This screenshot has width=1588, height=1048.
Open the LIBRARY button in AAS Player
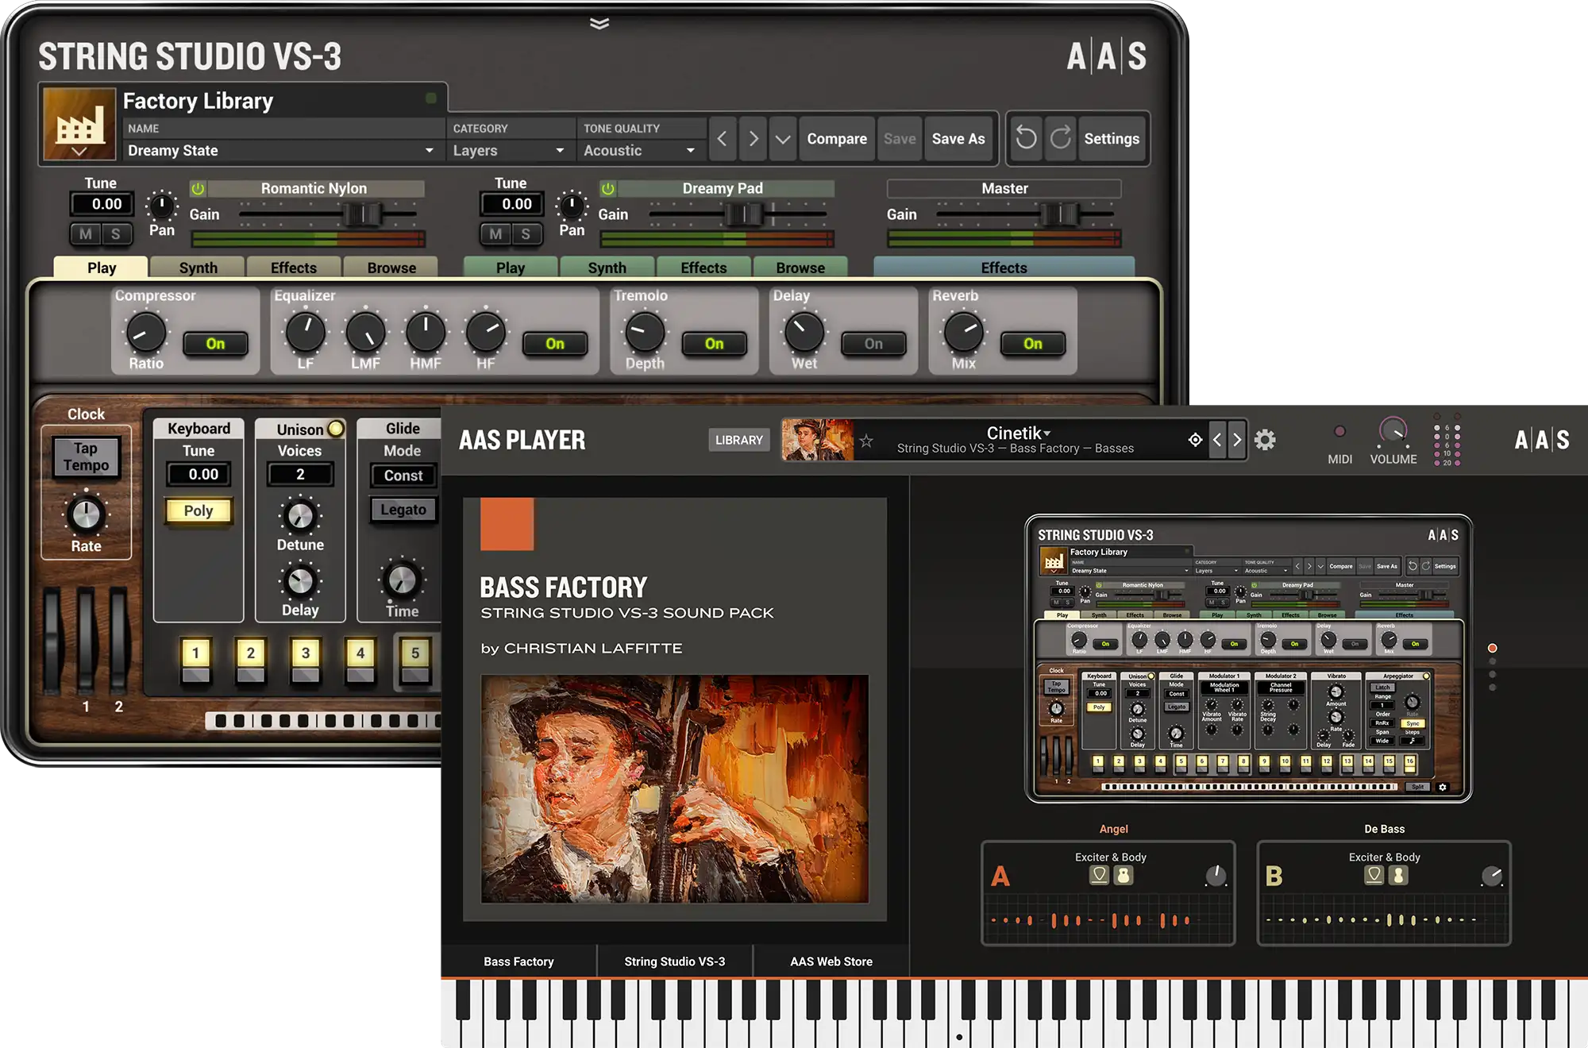point(738,440)
